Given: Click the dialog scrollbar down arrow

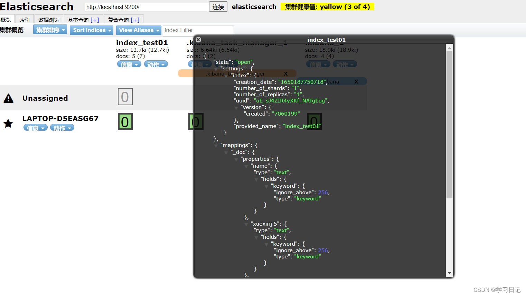Looking at the screenshot, I should (x=449, y=273).
